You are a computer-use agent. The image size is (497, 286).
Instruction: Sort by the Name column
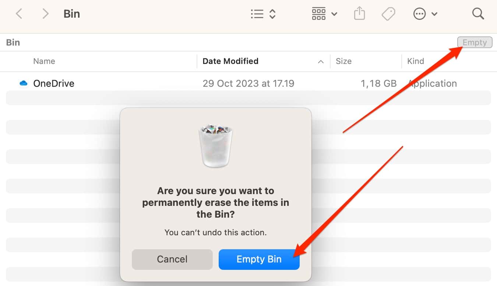[44, 61]
